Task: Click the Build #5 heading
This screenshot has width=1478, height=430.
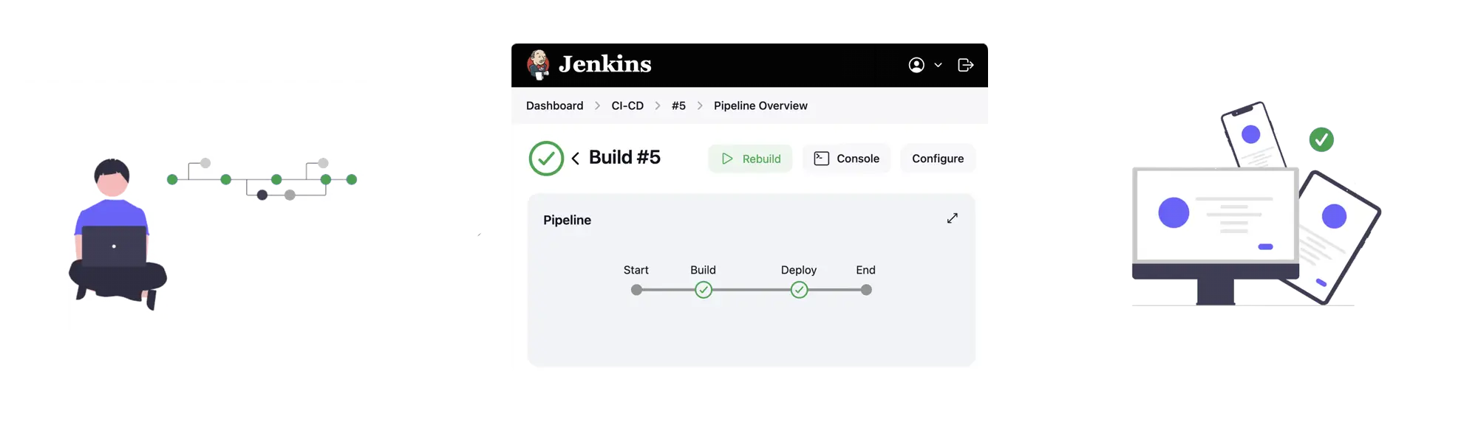Action: pyautogui.click(x=624, y=157)
